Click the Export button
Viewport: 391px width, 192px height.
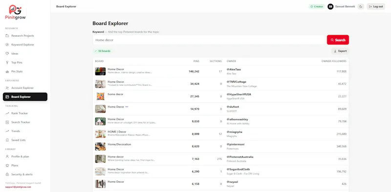[x=340, y=51]
